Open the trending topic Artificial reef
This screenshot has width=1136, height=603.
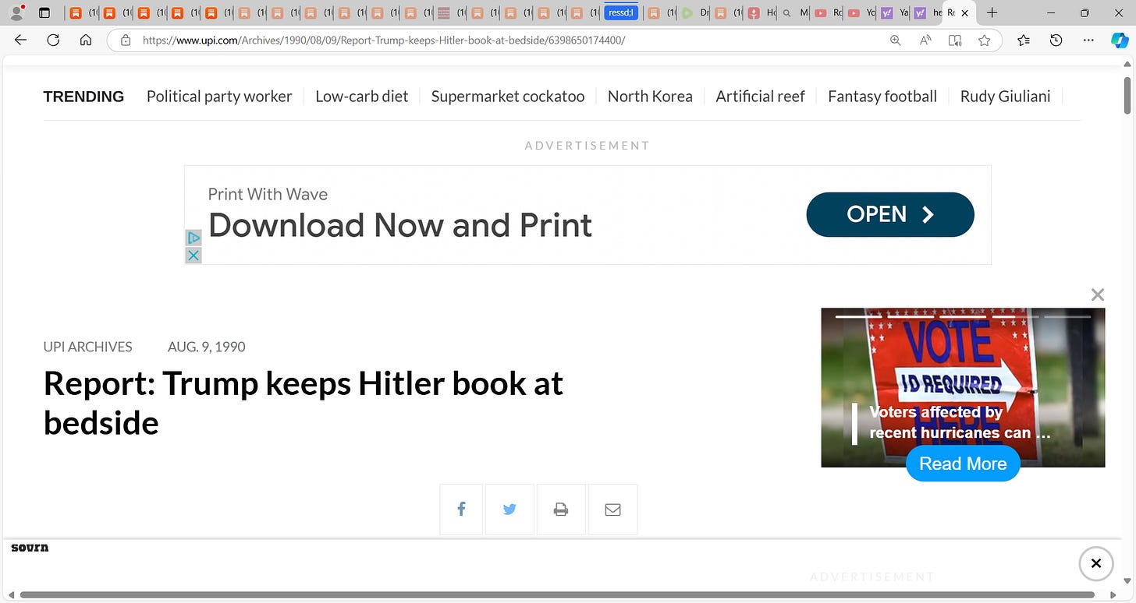tap(760, 97)
